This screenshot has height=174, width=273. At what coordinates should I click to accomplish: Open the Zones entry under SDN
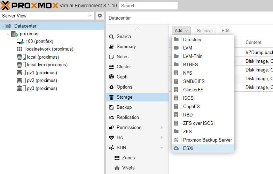[x=137, y=158]
